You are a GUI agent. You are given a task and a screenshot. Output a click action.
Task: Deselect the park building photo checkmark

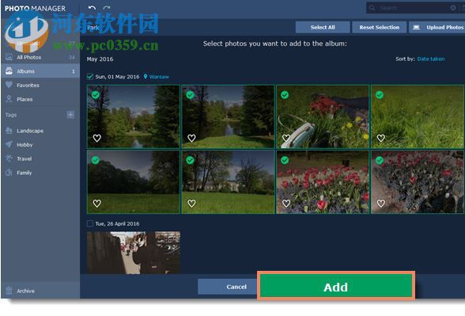(x=190, y=160)
